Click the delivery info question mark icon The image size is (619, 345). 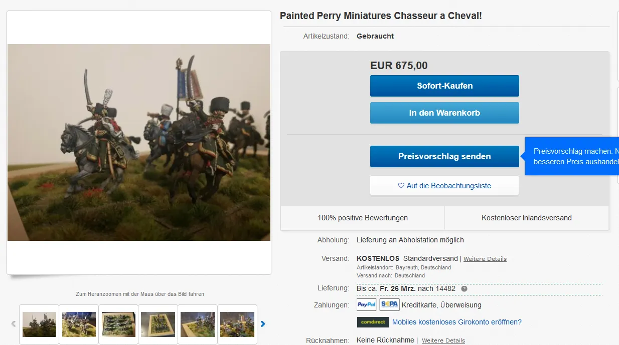click(x=464, y=289)
